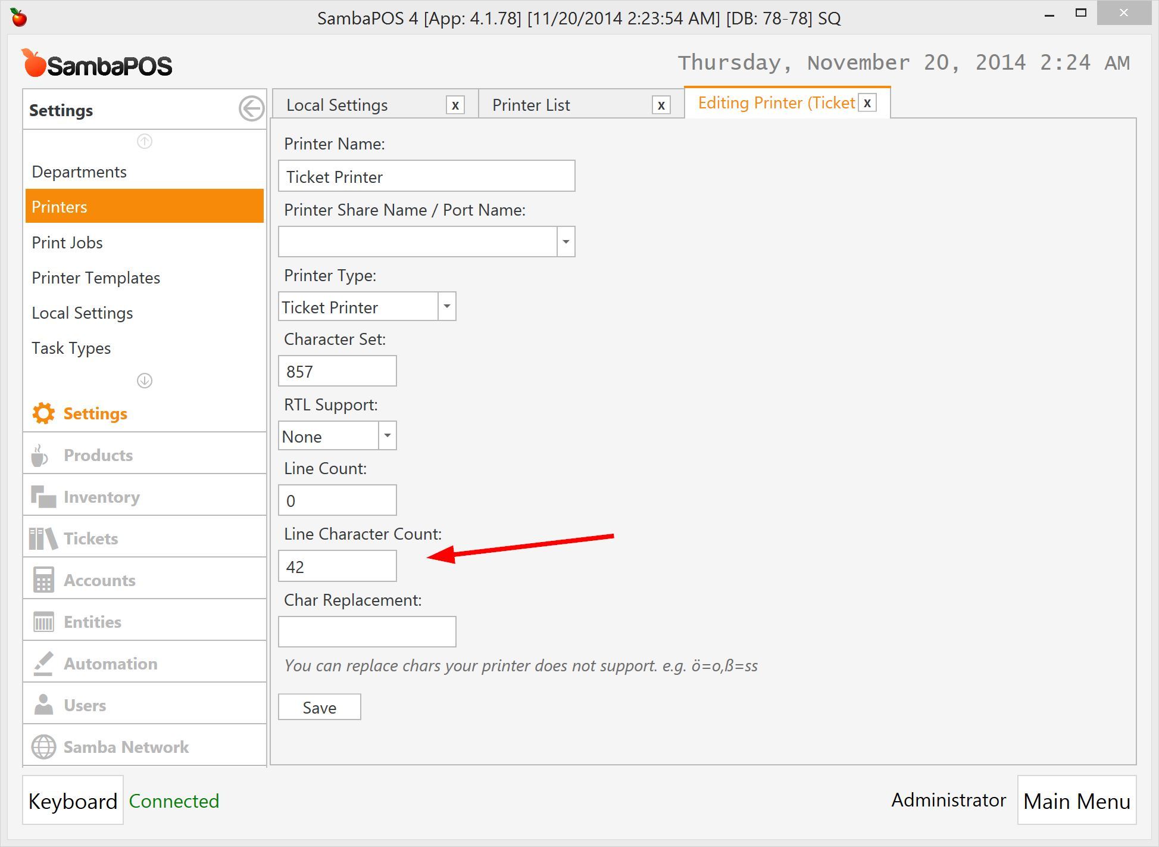Open Products via the coffee cup icon

(40, 456)
